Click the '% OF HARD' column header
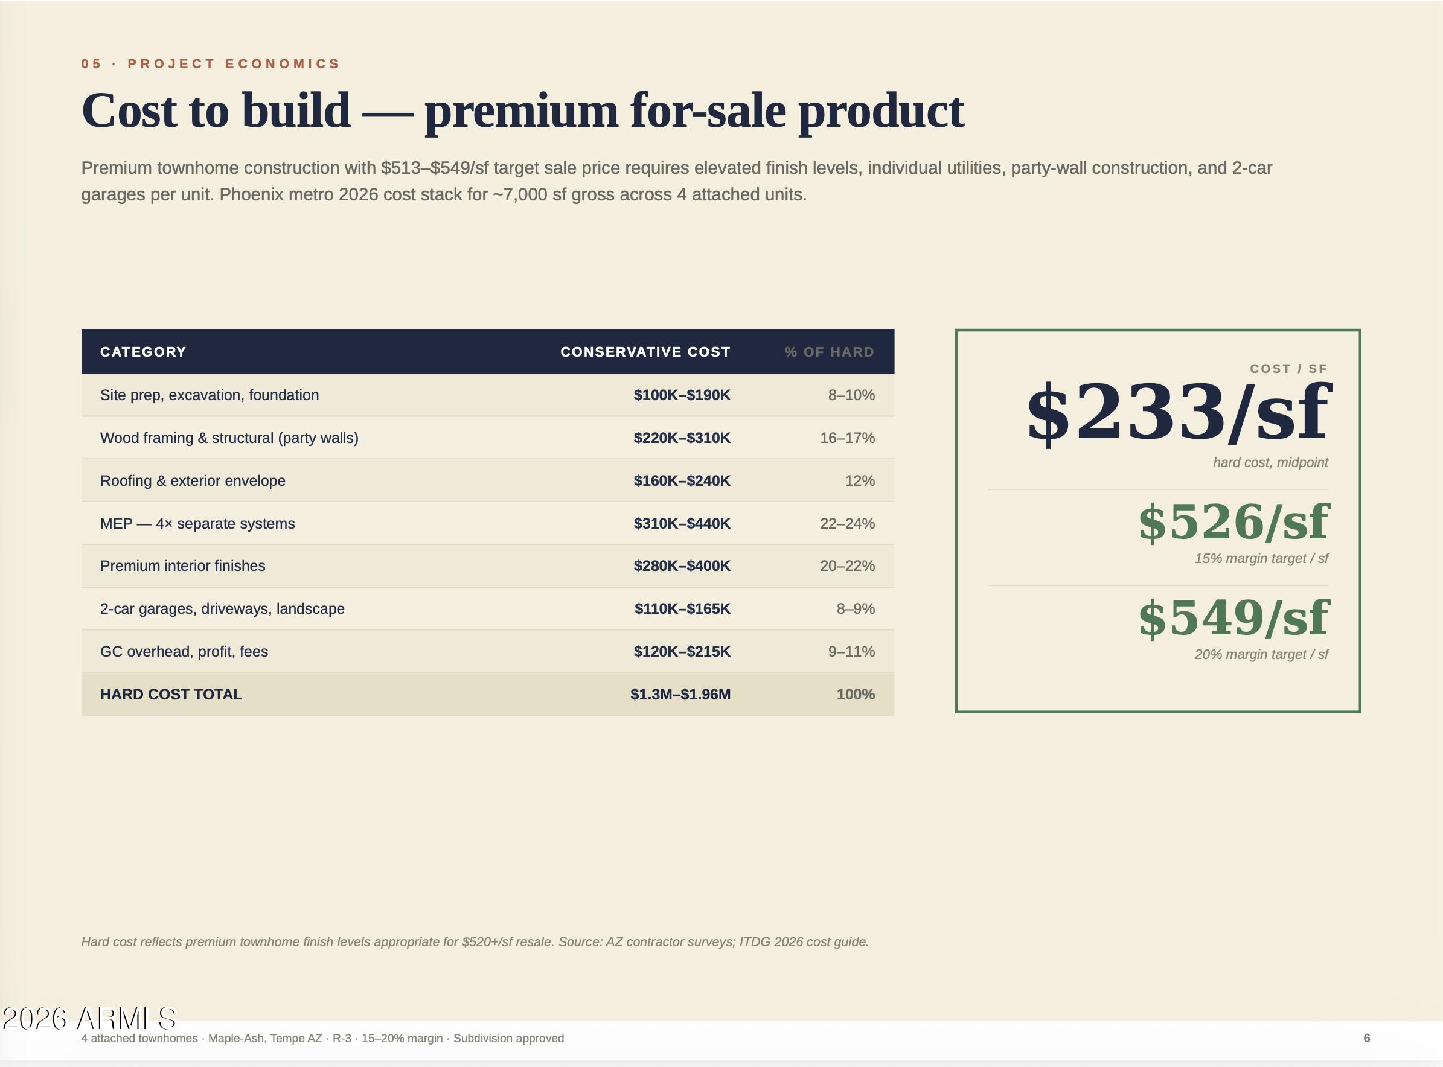Viewport: 1443px width, 1067px height. pos(829,352)
